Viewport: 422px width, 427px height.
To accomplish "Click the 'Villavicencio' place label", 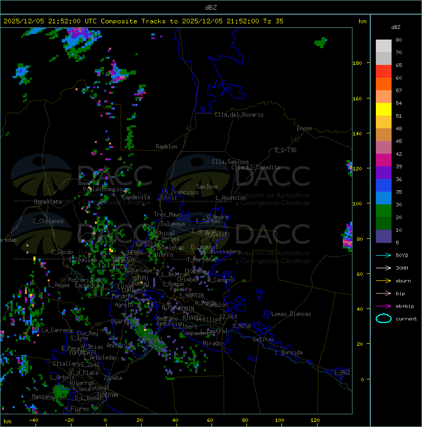I will [102, 189].
